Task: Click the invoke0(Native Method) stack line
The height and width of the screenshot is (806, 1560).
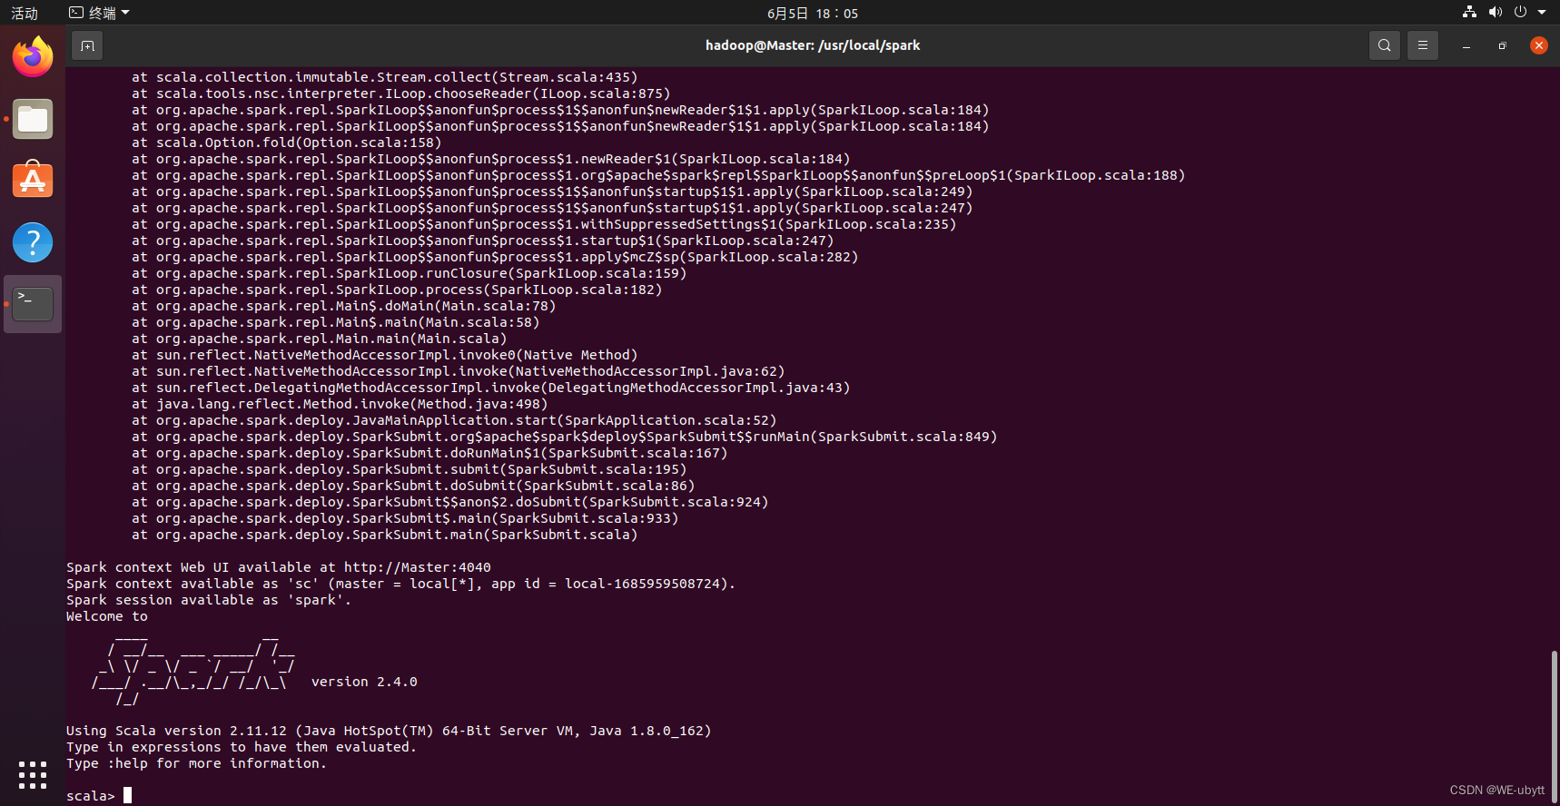Action: [x=385, y=355]
